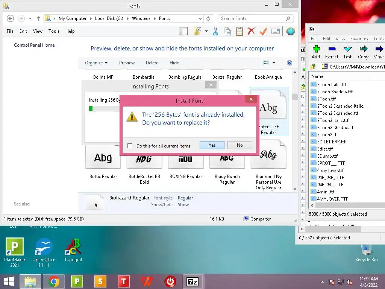385x289 pixels.
Task: Click the Cut scissors icon in Fonts toolbar
Action: pyautogui.click(x=215, y=31)
